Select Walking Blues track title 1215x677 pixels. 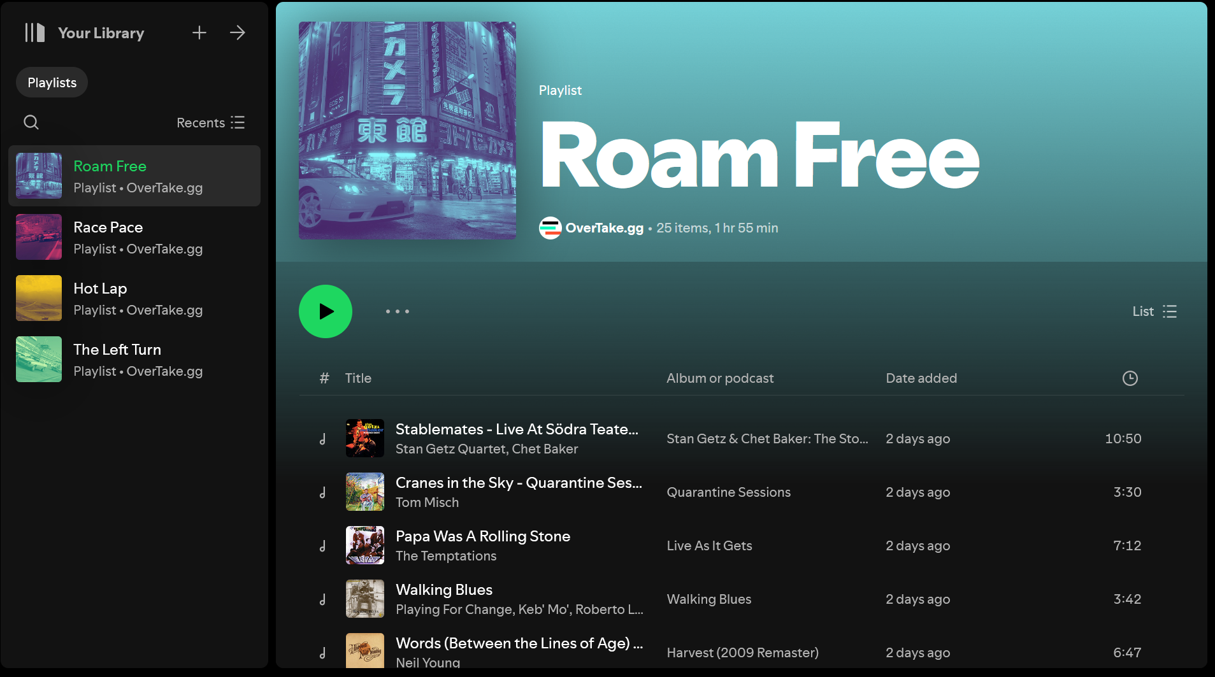[x=444, y=590]
